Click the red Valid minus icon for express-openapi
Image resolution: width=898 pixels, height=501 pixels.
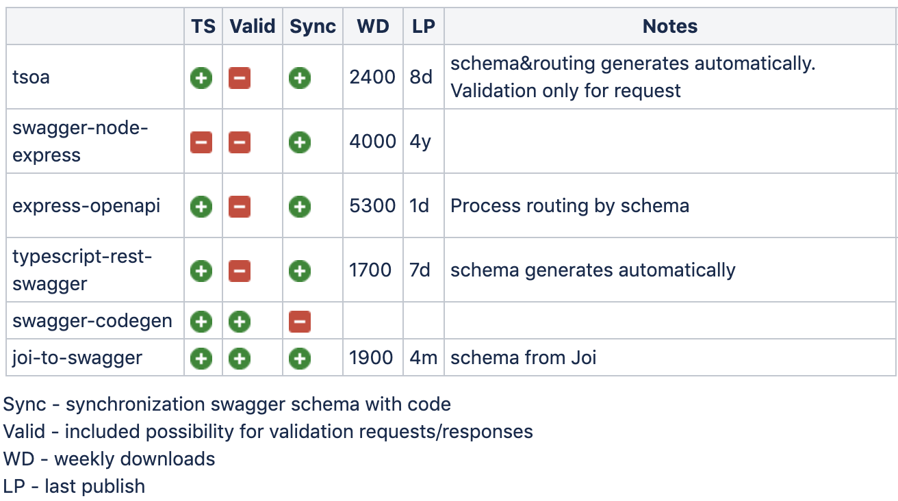239,207
